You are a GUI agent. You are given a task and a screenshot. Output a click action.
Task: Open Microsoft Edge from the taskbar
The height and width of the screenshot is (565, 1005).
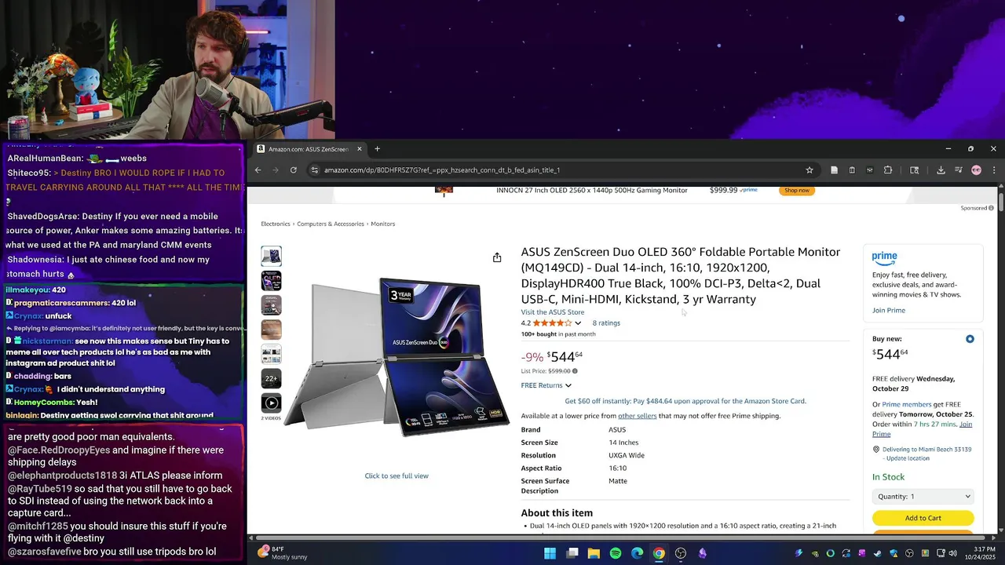point(638,553)
